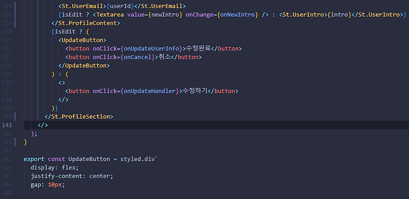
Task: Click the opening UpdateButton tag on line 131
Action: coord(82,40)
